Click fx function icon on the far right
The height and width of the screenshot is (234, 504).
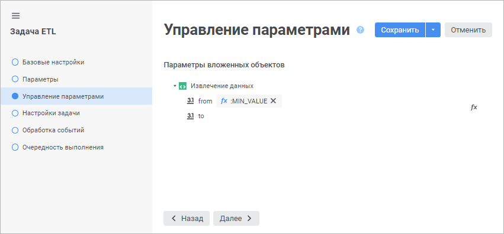(x=474, y=108)
